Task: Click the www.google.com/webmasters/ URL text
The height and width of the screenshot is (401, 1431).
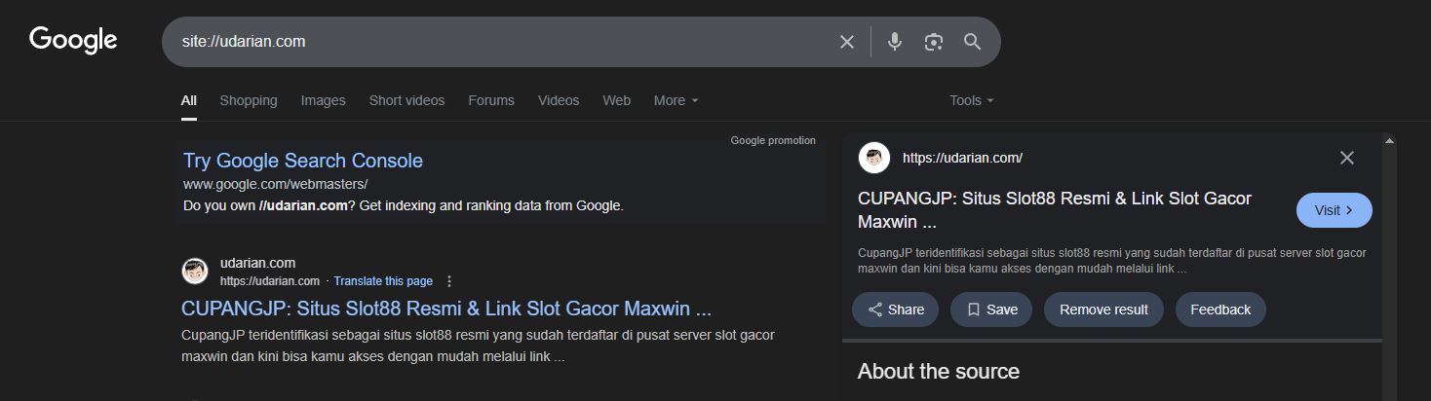Action: click(x=275, y=184)
